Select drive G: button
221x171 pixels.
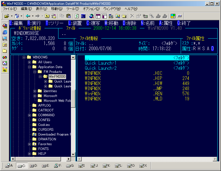[x=70, y=166]
